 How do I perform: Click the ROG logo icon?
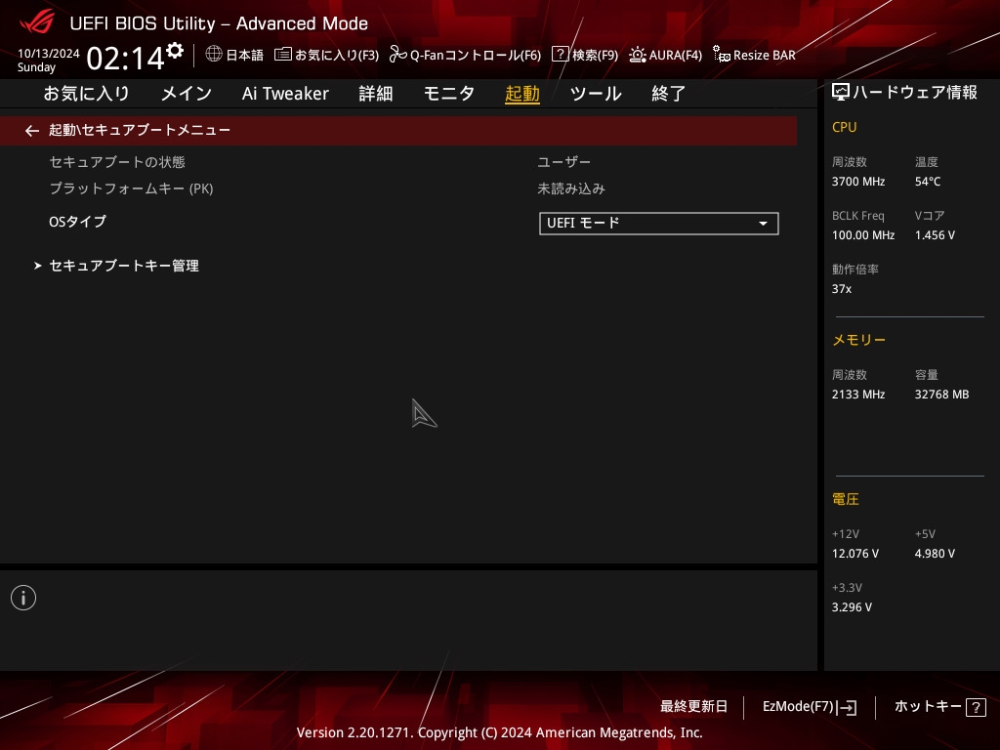[x=36, y=22]
